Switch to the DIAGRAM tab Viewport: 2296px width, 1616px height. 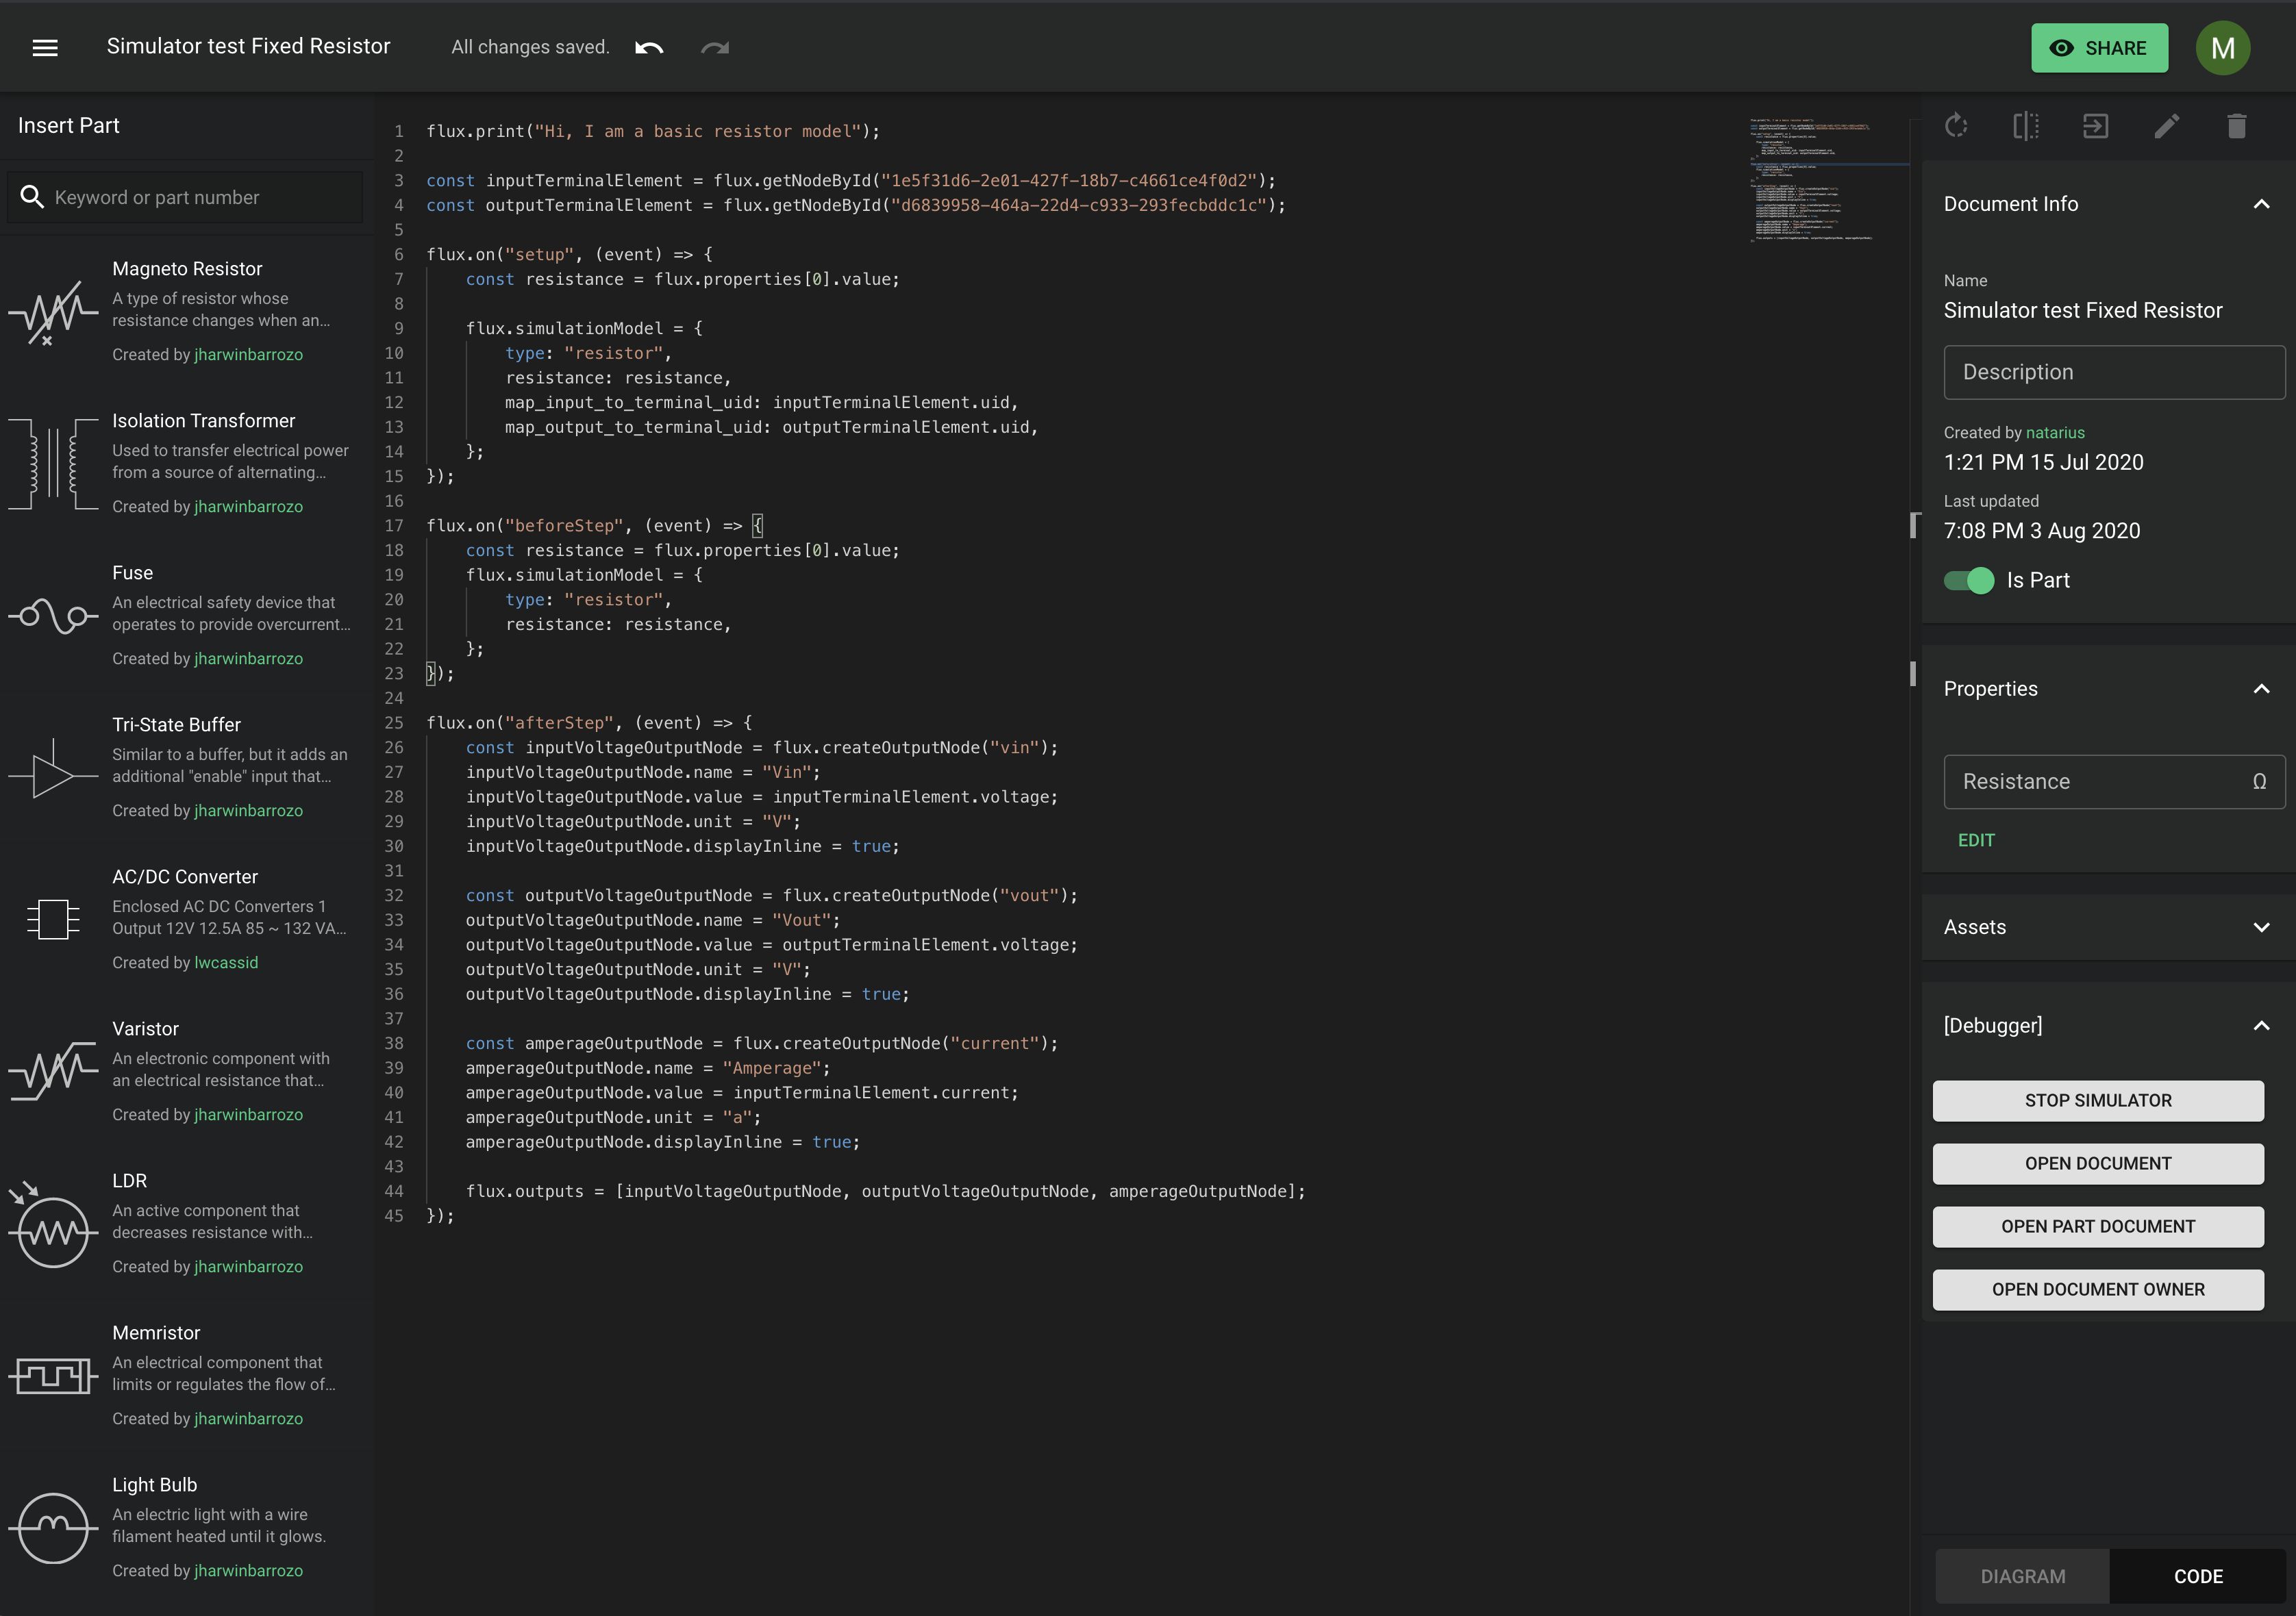point(2022,1576)
